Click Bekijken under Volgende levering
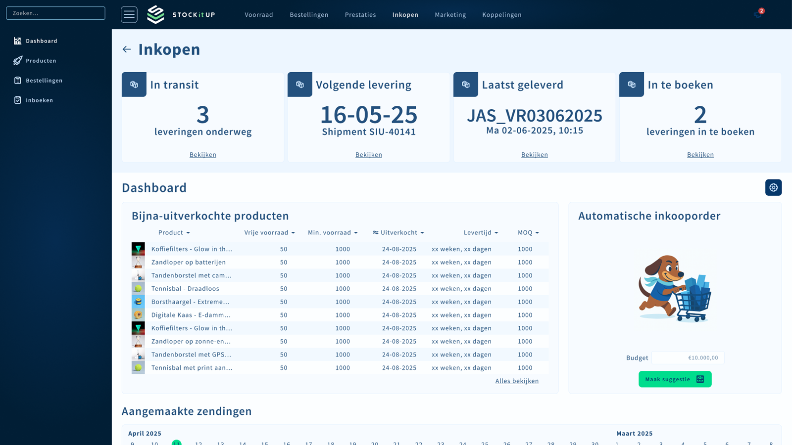This screenshot has height=445, width=792. tap(369, 155)
